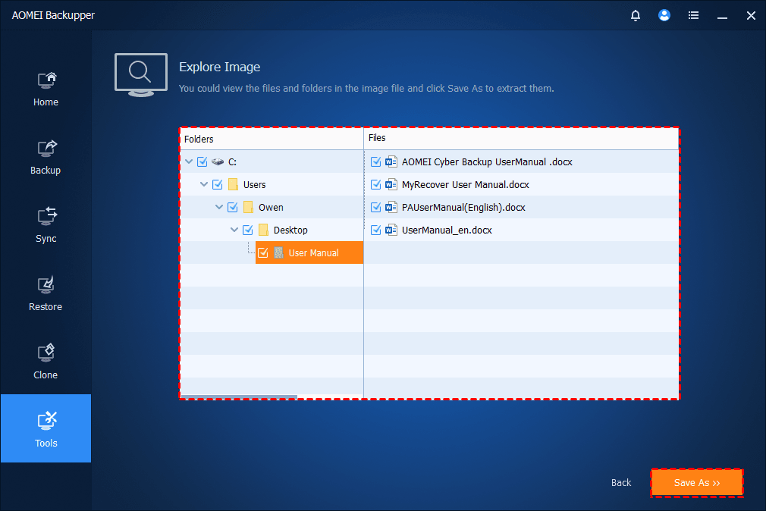Screen dimensions: 766x511
Task: Open the user account icon
Action: (x=664, y=15)
